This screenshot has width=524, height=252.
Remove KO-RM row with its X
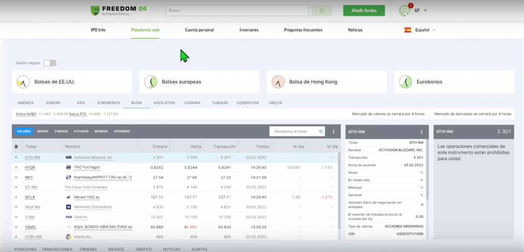[x=16, y=187]
